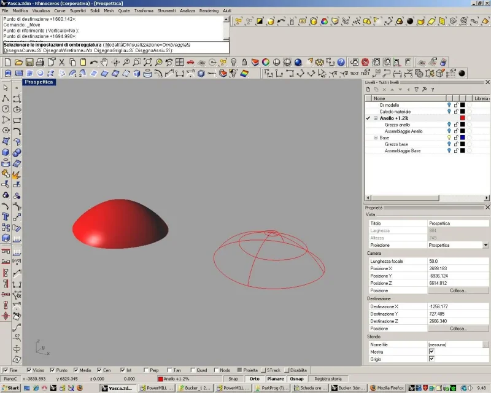
Task: Open the Superfici menu
Action: tap(78, 10)
